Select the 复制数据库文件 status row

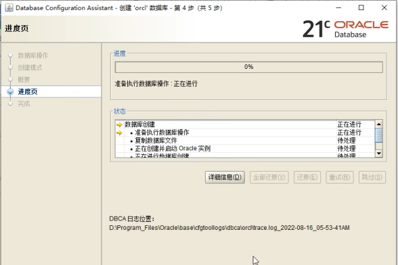245,140
